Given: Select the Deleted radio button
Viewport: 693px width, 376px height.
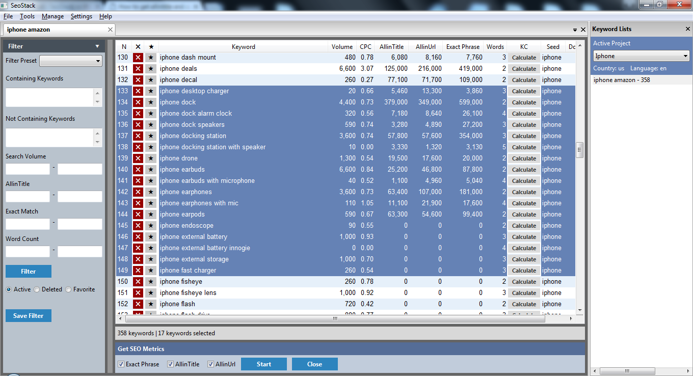Looking at the screenshot, I should pos(37,289).
